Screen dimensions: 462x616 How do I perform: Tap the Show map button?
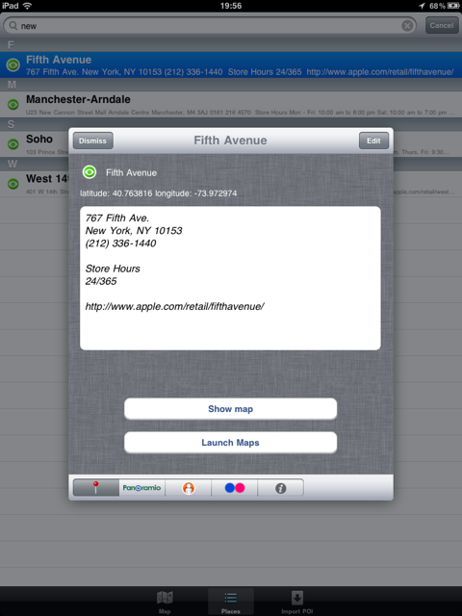tap(231, 409)
